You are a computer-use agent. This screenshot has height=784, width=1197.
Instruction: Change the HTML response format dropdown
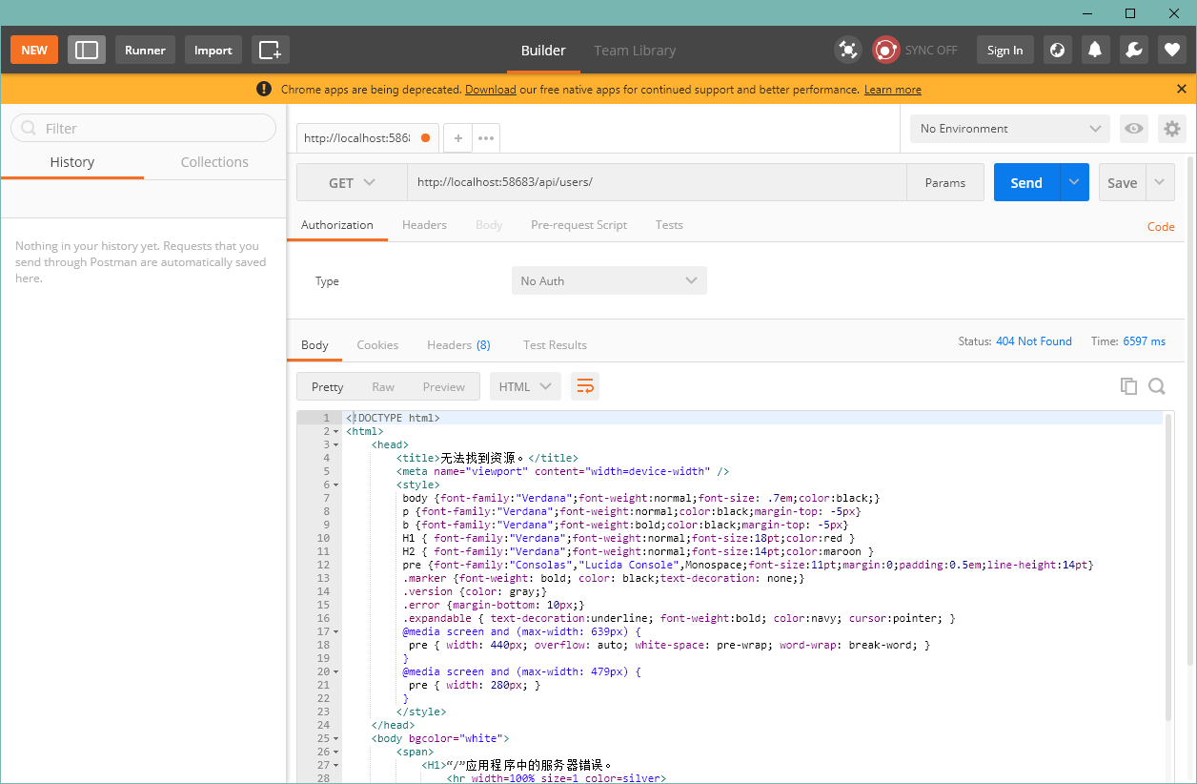click(525, 386)
